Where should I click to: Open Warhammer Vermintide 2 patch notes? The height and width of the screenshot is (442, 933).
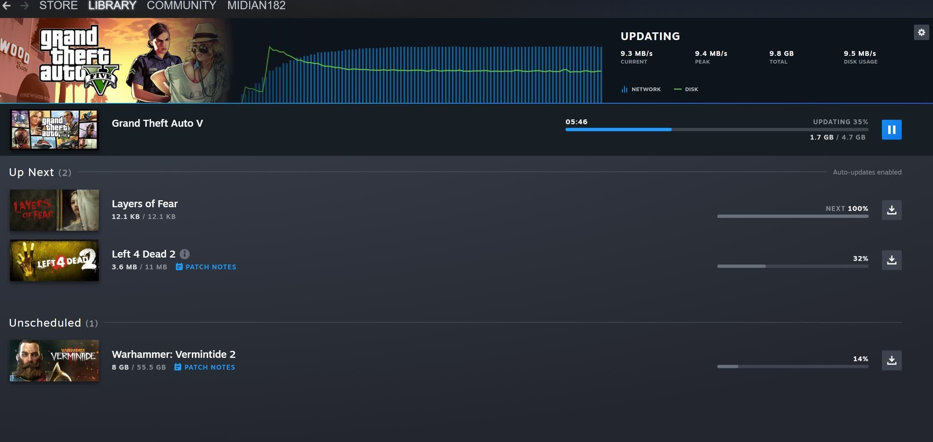pyautogui.click(x=209, y=368)
